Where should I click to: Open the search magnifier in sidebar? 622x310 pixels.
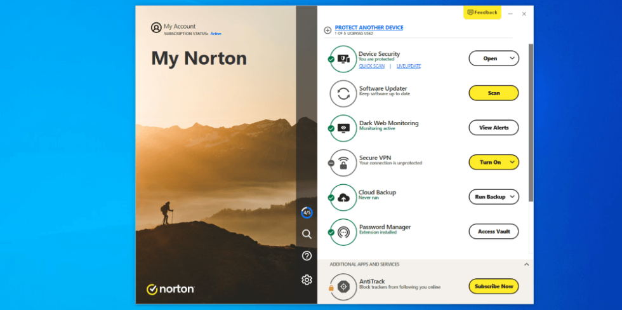tap(307, 234)
